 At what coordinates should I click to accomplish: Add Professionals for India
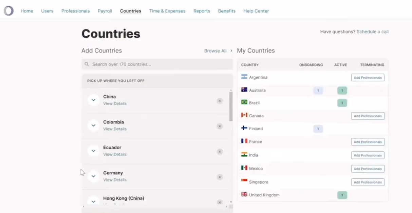pyautogui.click(x=368, y=155)
